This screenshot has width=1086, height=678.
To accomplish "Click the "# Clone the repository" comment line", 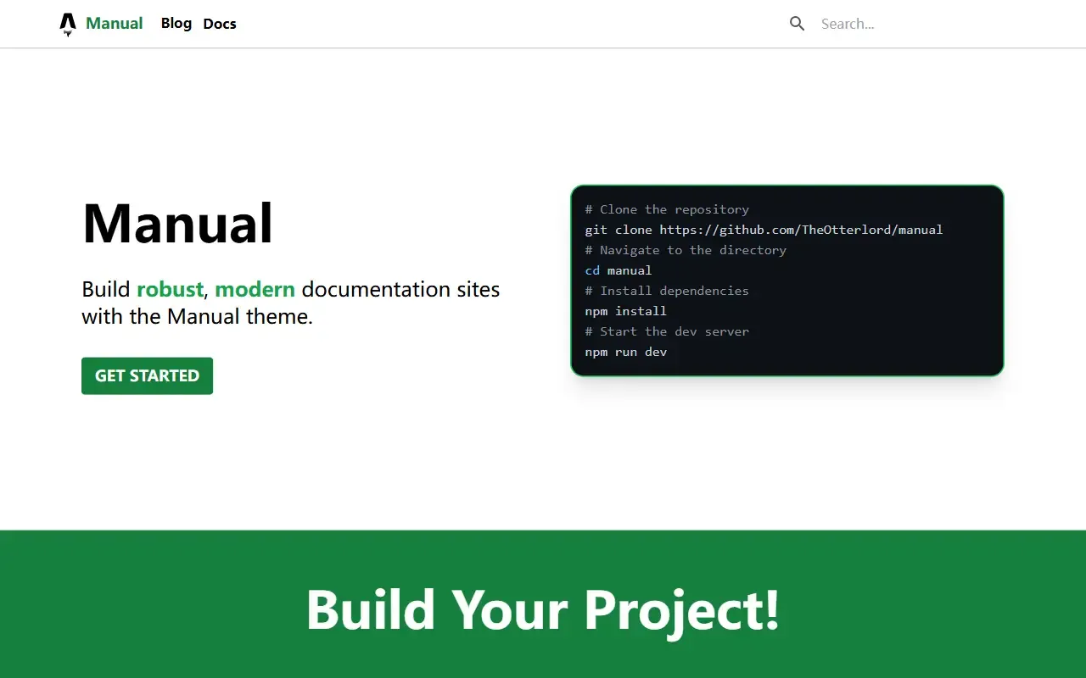I will [667, 209].
